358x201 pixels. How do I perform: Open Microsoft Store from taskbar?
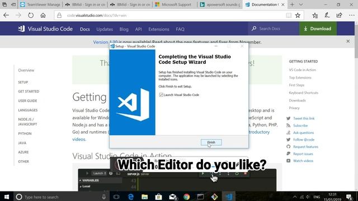point(158,197)
